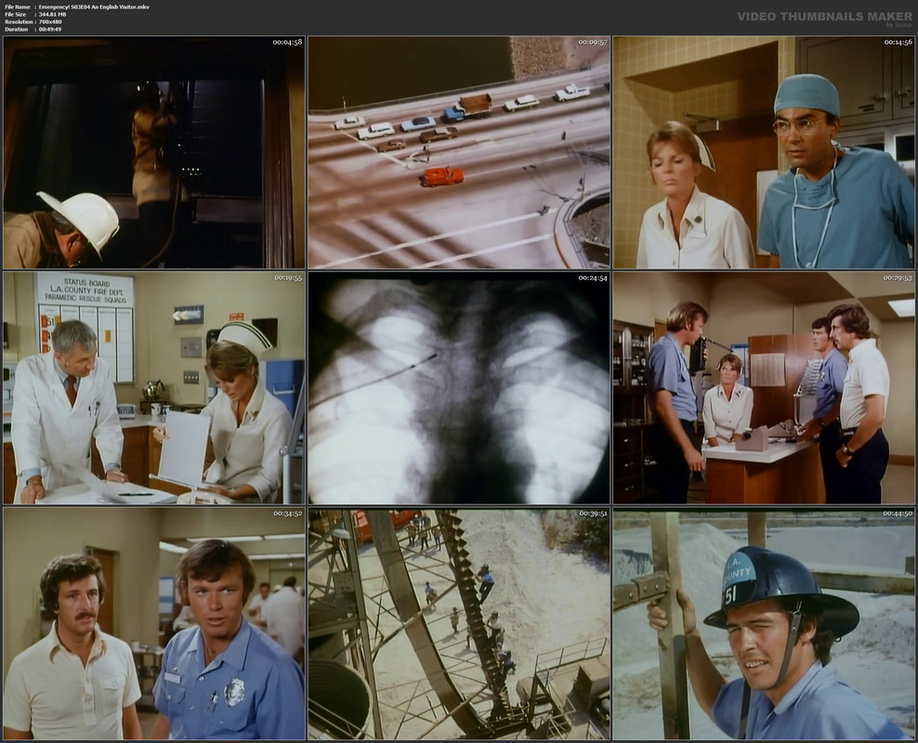
Task: Open the thumbnail stamped 00:04:58
Action: 154,152
